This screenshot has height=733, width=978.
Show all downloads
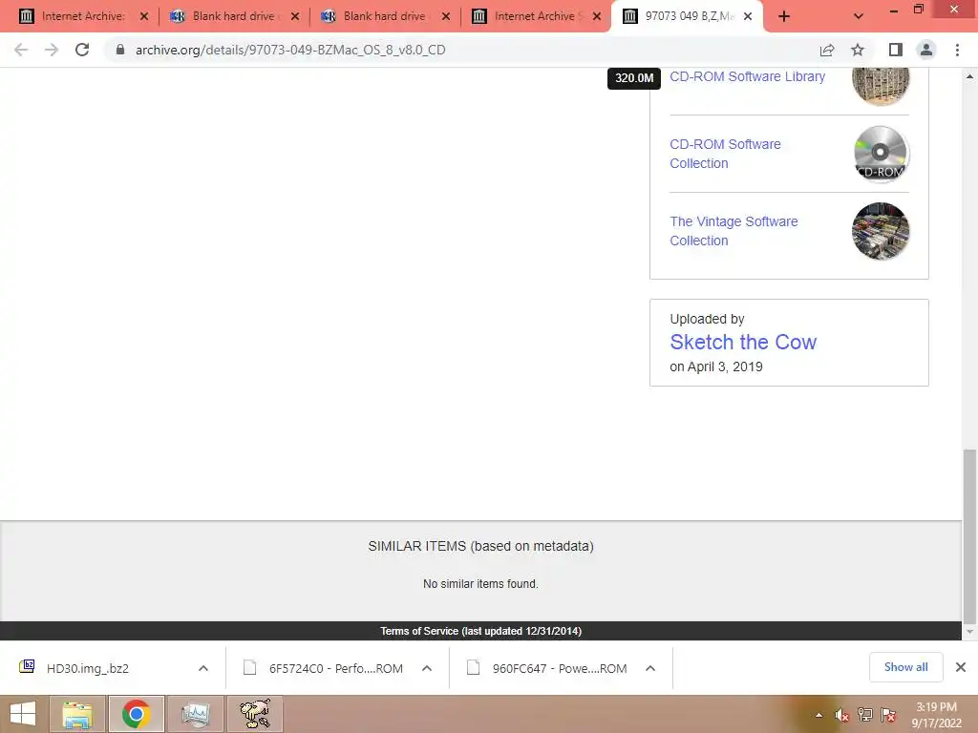pyautogui.click(x=905, y=667)
